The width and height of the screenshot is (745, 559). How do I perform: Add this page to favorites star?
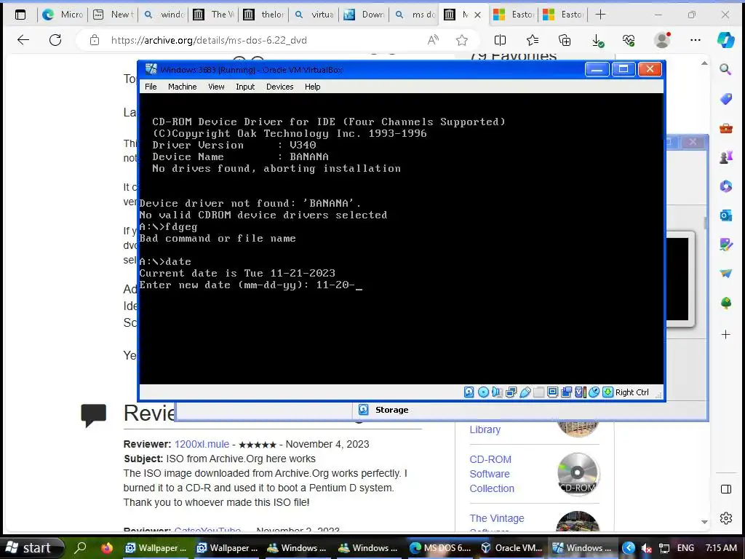pyautogui.click(x=461, y=40)
